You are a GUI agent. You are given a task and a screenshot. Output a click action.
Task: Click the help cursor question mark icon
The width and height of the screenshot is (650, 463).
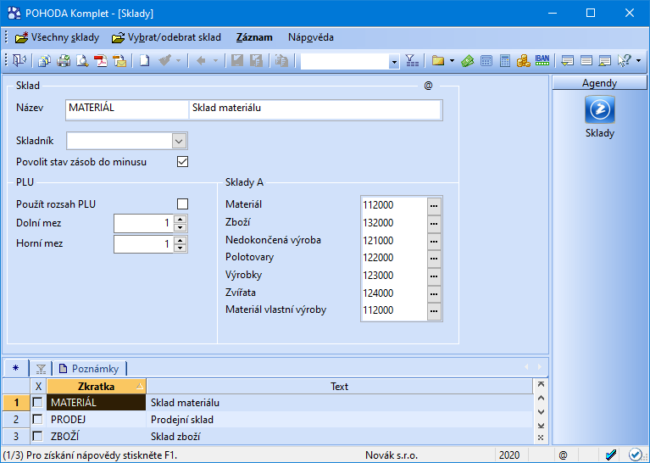tap(625, 61)
